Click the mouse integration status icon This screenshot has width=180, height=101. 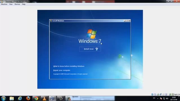click(x=170, y=94)
